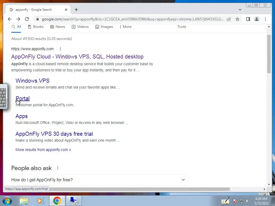The image size is (275, 206).
Task: Switch to the Images search tab
Action: (x=104, y=27)
